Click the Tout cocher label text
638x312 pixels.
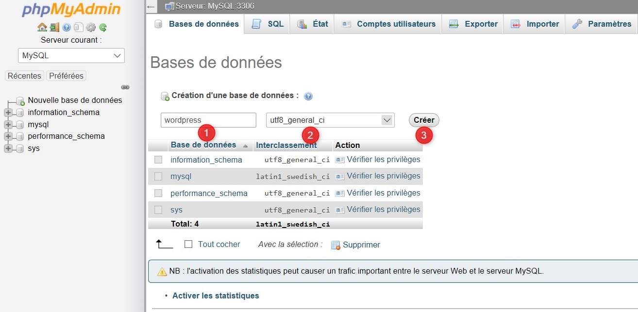[219, 245]
